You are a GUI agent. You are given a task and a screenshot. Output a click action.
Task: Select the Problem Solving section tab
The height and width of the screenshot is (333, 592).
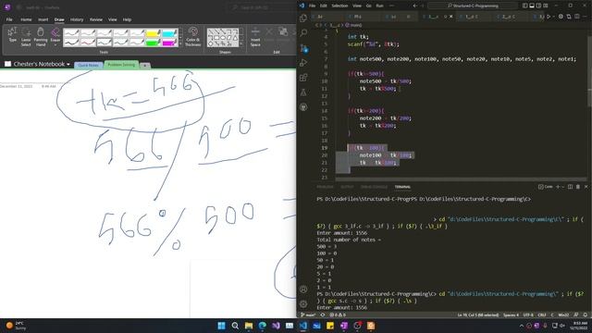tap(121, 65)
